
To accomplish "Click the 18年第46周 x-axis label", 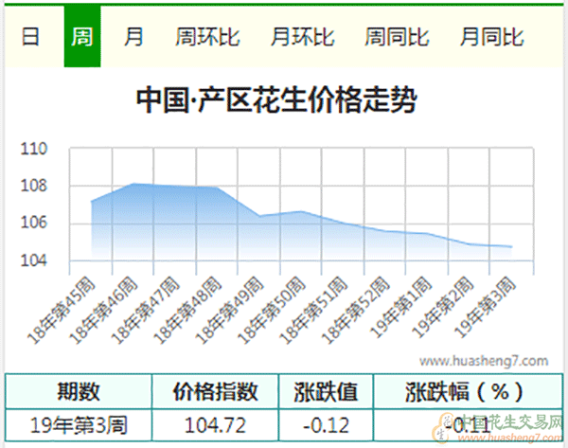I will [x=115, y=302].
